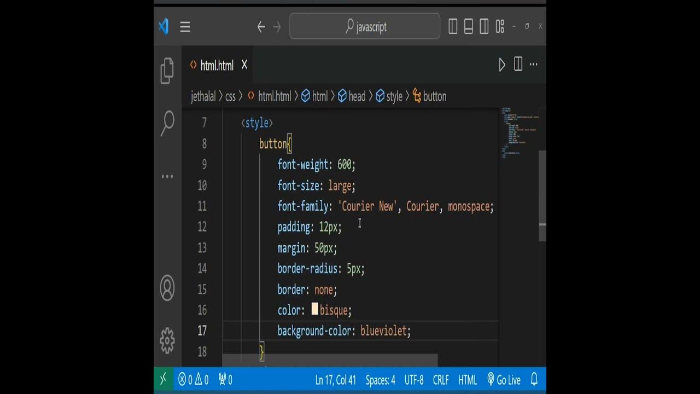Toggle the secondary side bar layout

pyautogui.click(x=484, y=26)
